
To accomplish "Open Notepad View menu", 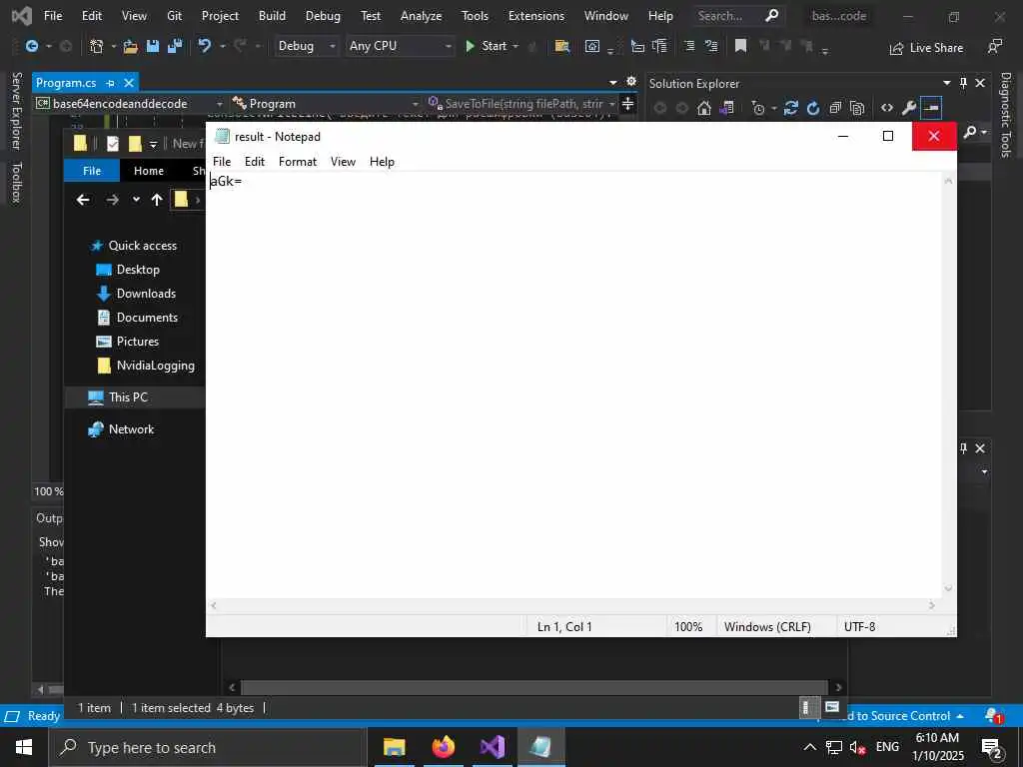I will [x=344, y=162].
